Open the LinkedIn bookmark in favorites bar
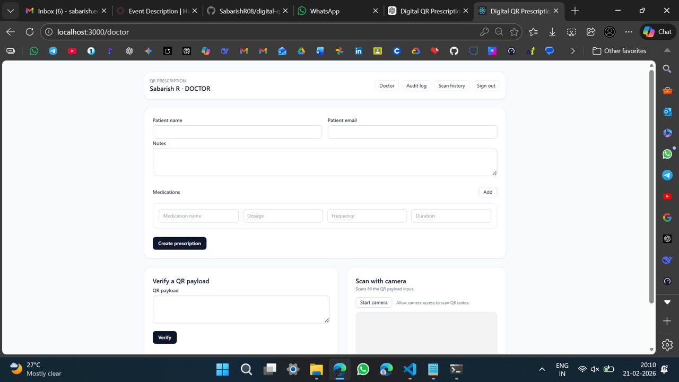This screenshot has width=679, height=382. click(x=359, y=51)
